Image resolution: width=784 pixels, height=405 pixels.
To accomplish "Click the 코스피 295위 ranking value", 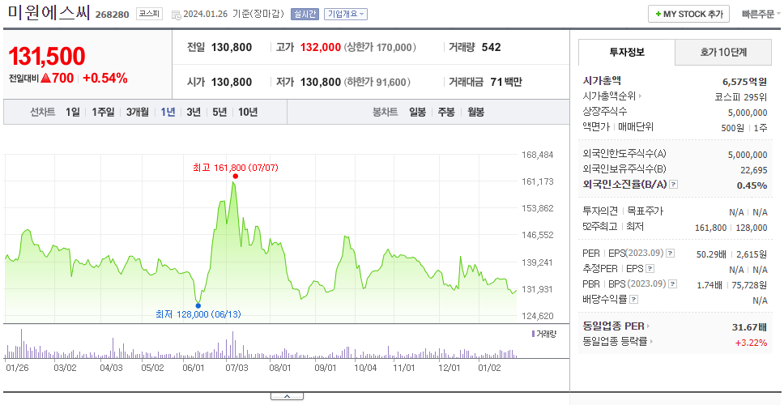I will point(741,97).
